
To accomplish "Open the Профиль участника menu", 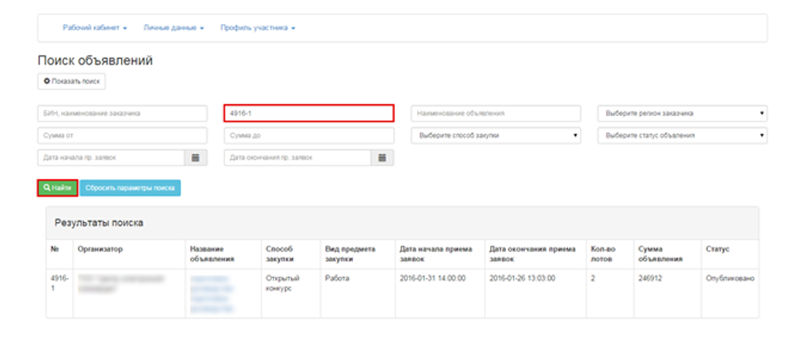I will (257, 28).
